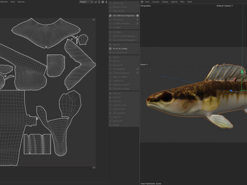Open UV Rectangularize settings gear

click(x=137, y=73)
